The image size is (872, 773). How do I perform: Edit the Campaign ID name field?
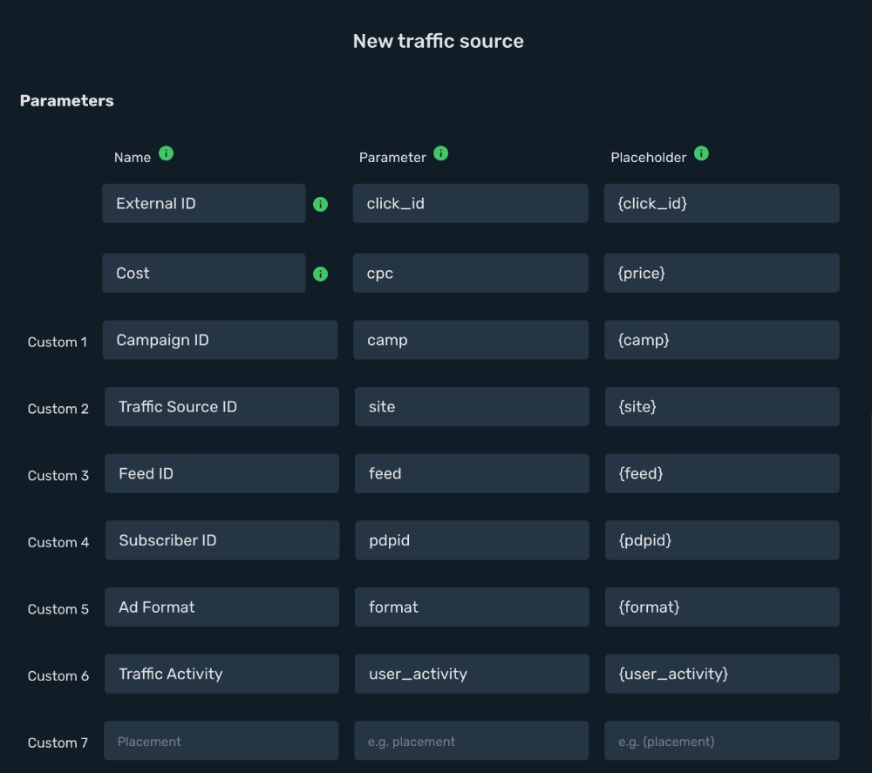(221, 340)
